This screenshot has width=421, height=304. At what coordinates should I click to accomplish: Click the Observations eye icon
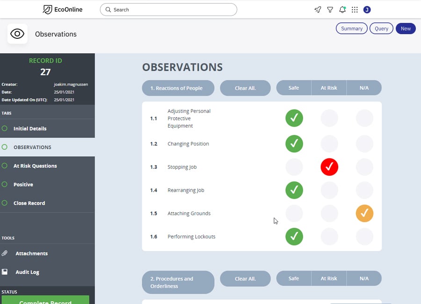tap(17, 34)
